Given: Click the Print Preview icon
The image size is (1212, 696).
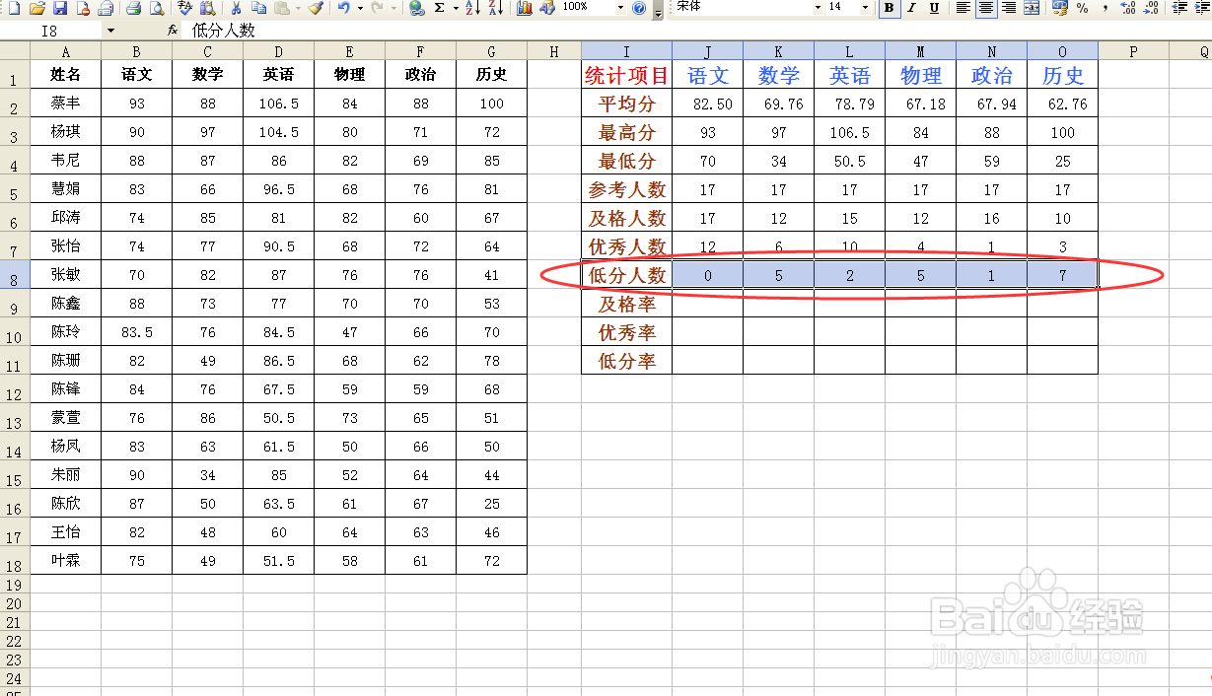Looking at the screenshot, I should tap(156, 8).
